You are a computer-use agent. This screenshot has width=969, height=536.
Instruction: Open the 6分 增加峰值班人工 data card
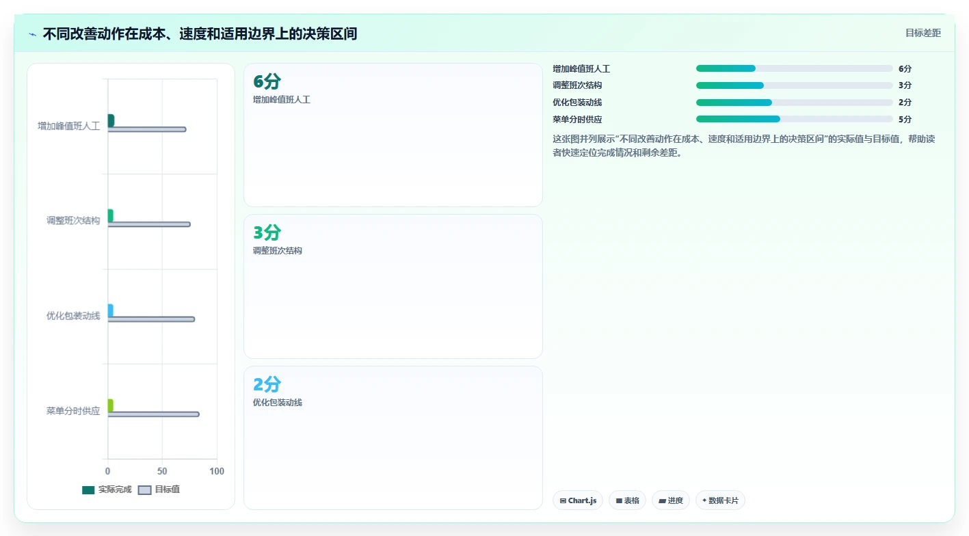(393, 135)
